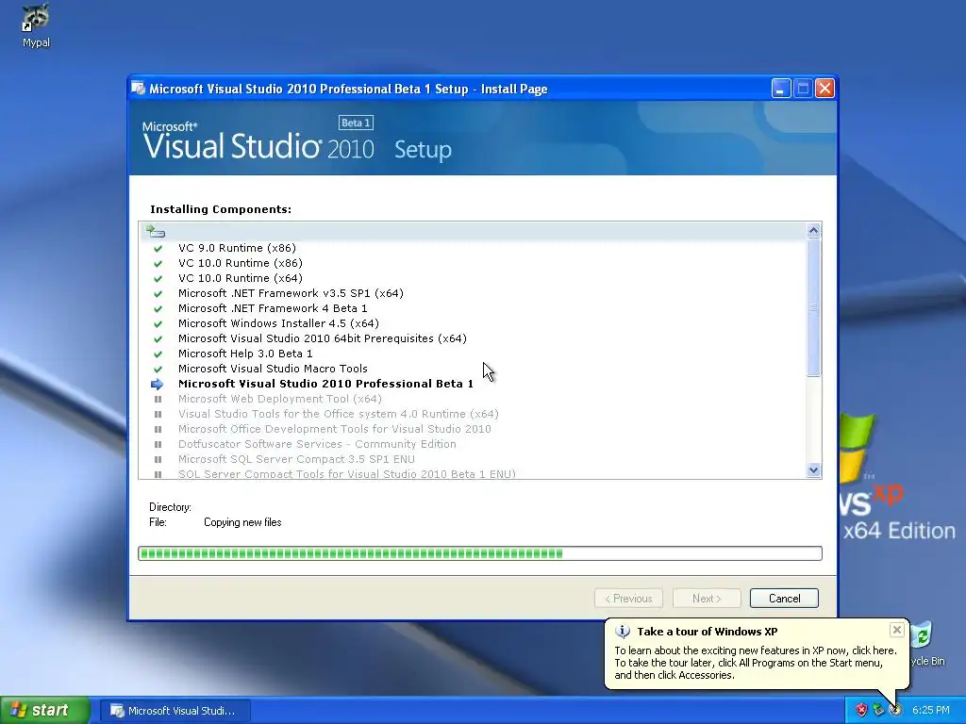
Task: Open the Mypal desktop shortcut icon
Action: 36,19
